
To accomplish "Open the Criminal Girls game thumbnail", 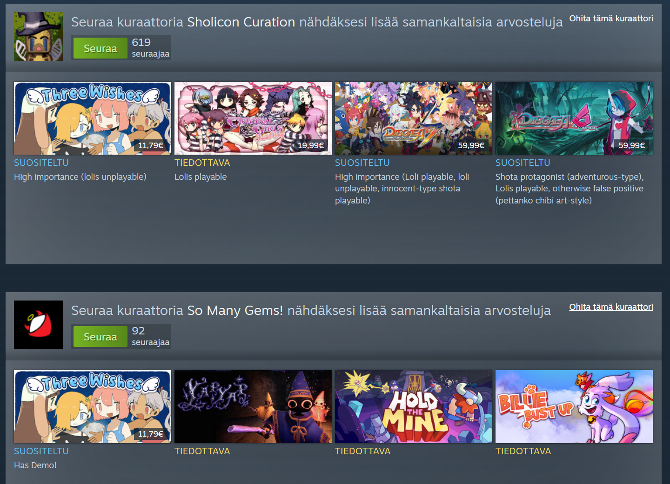I will 253,118.
